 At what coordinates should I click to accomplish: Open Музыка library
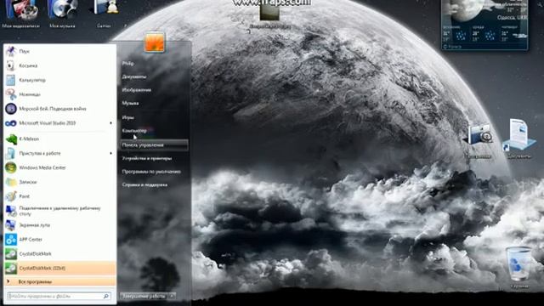(130, 103)
